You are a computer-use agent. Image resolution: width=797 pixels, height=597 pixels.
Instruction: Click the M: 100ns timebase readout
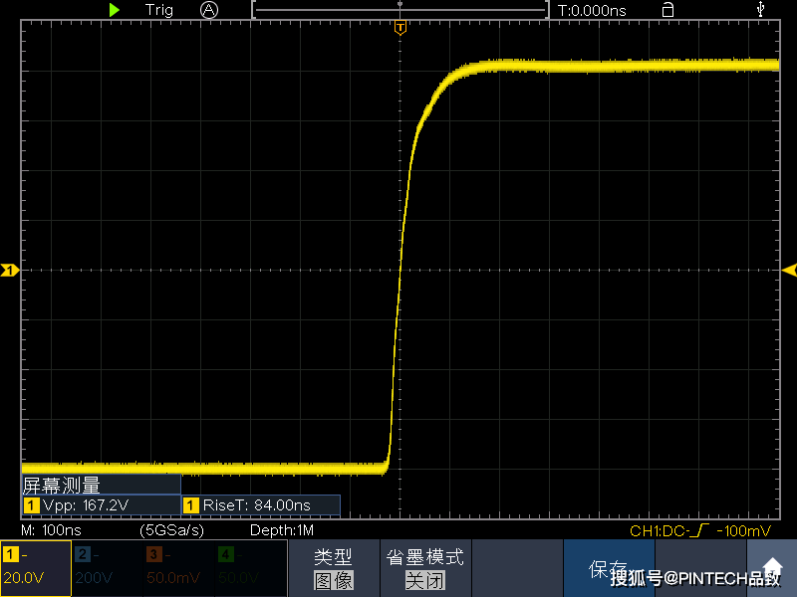[52, 530]
